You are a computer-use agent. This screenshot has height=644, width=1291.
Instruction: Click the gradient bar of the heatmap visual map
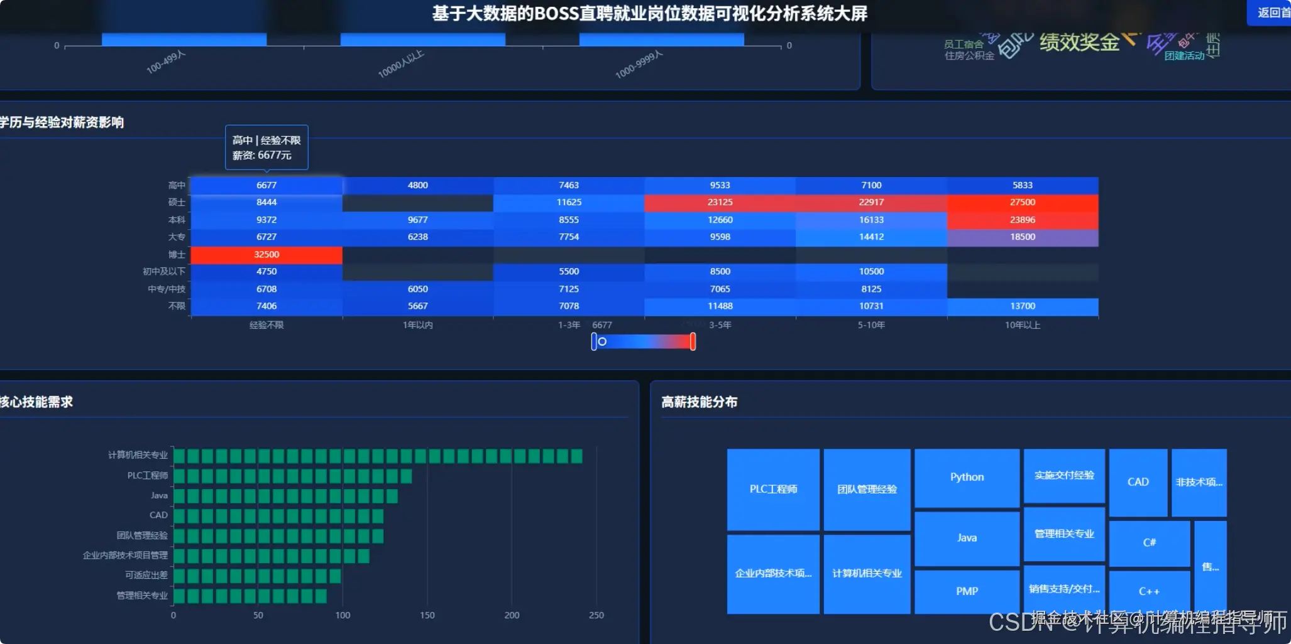(643, 341)
